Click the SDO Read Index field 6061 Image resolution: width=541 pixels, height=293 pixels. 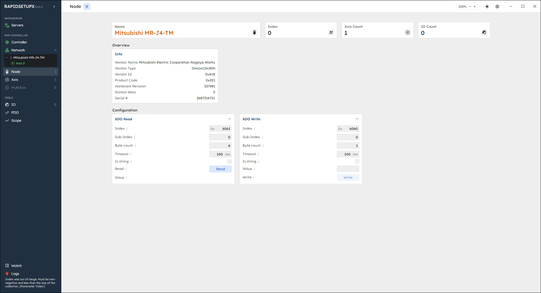(220, 129)
